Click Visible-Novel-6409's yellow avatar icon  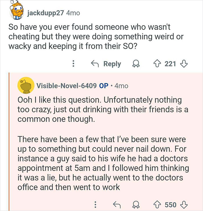pyautogui.click(x=25, y=86)
